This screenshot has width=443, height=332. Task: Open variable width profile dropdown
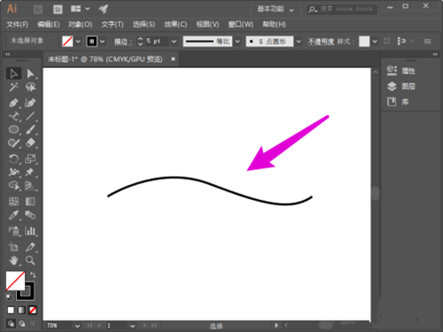(237, 42)
